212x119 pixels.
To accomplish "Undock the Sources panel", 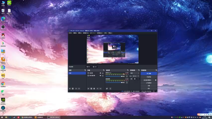I will (104, 70).
